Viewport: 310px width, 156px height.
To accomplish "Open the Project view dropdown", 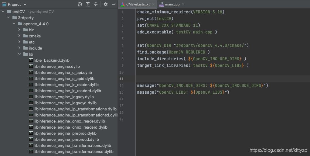I will tap(25, 5).
